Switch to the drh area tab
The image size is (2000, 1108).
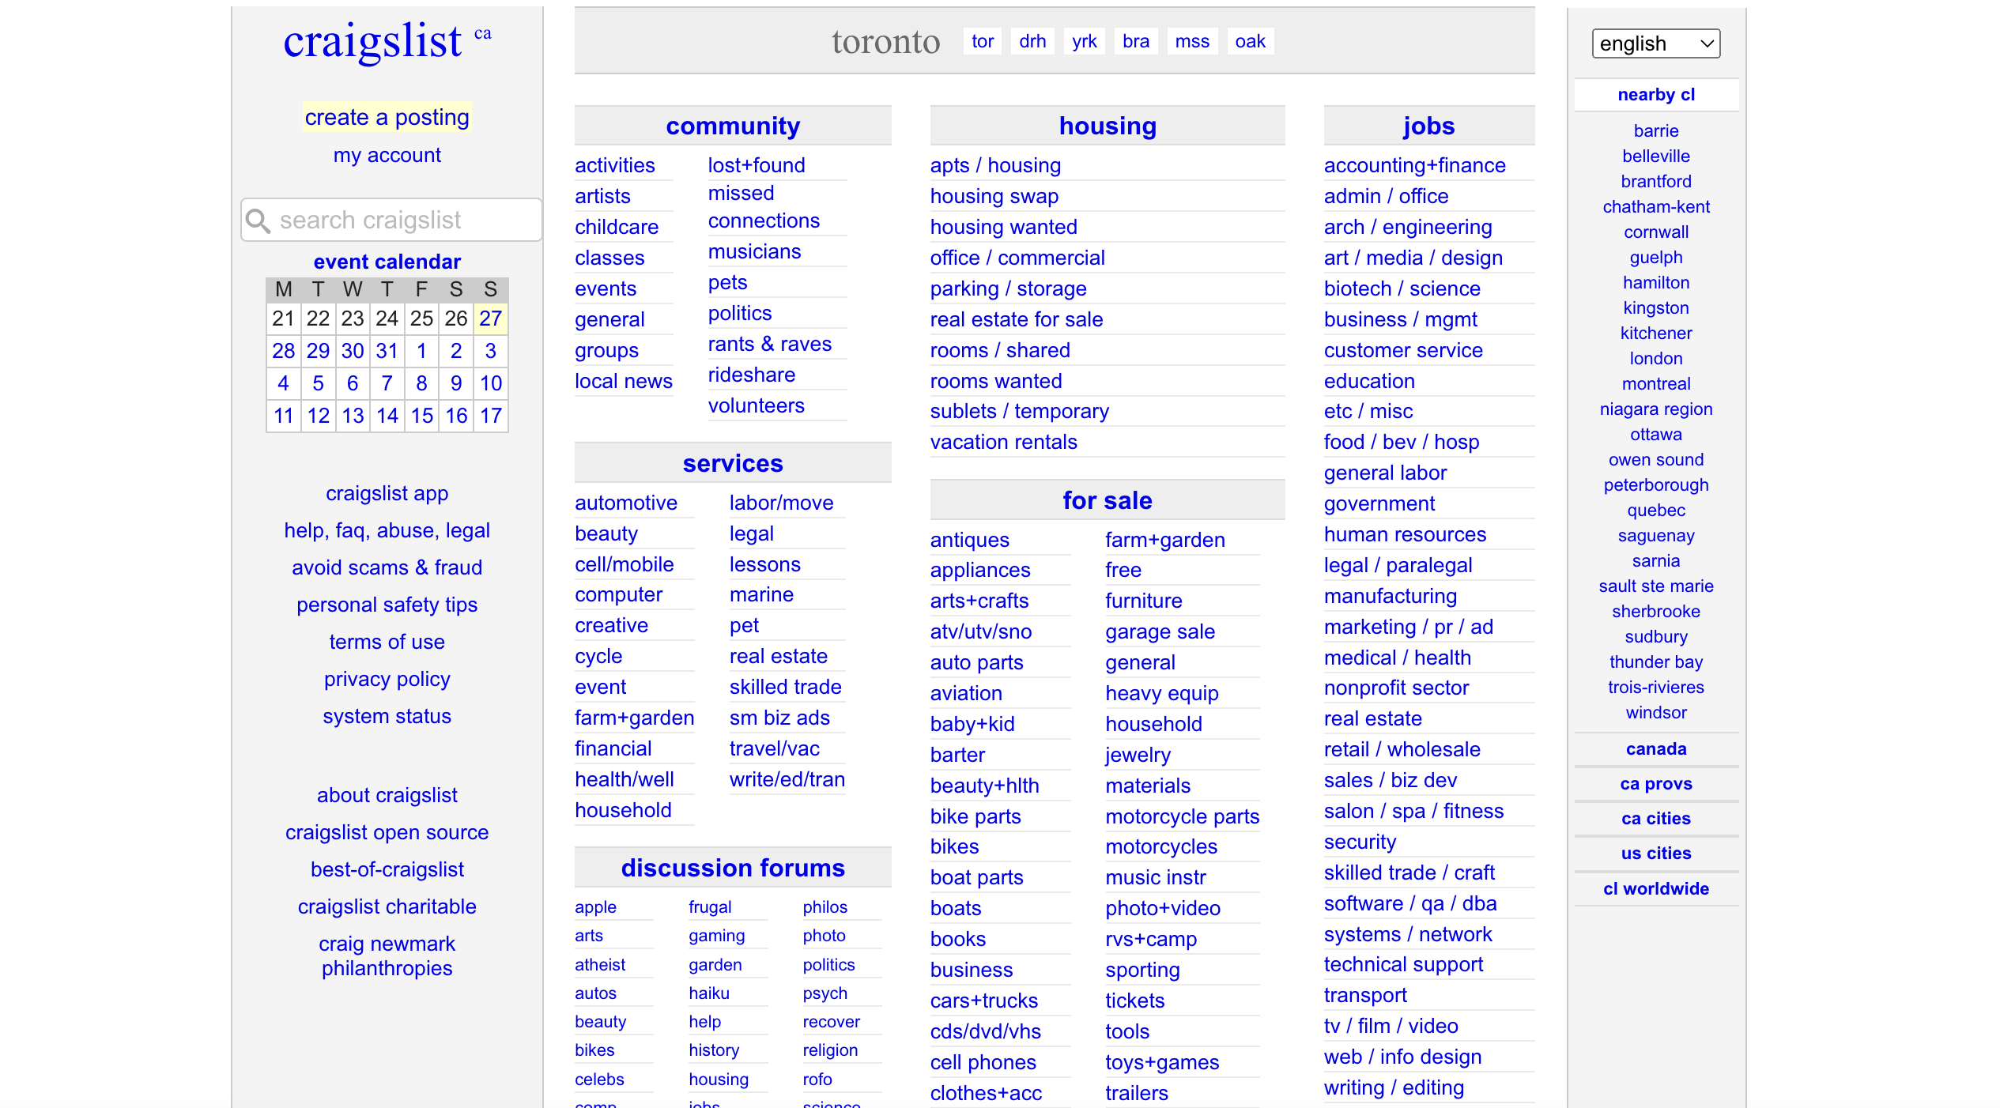1032,41
